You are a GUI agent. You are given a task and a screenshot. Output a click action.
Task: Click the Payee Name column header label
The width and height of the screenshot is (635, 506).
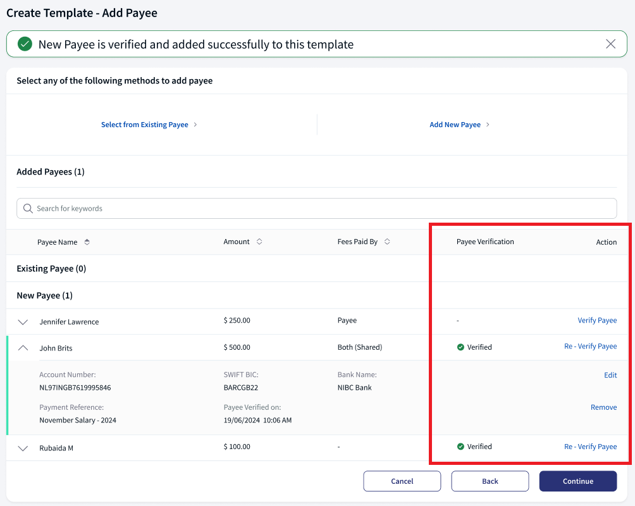tap(57, 242)
